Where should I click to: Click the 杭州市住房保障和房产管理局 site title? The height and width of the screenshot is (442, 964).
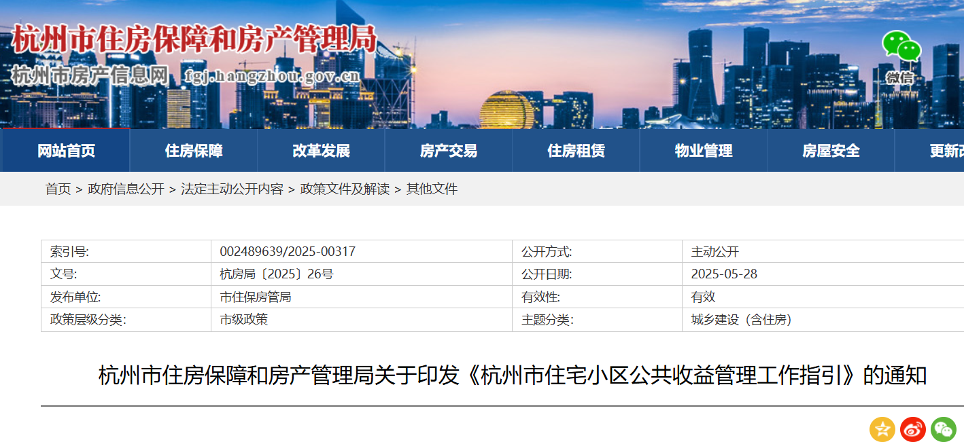pyautogui.click(x=194, y=39)
